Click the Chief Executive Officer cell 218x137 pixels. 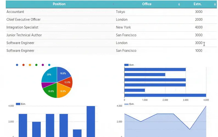click(23, 20)
